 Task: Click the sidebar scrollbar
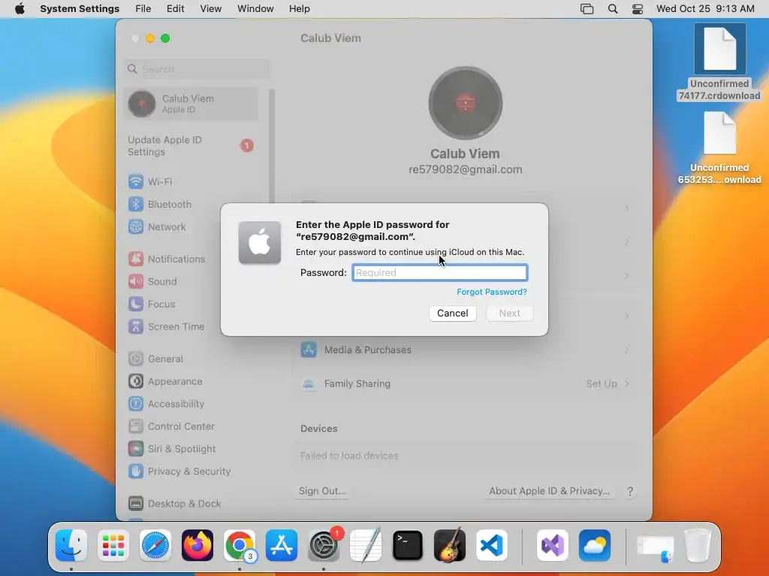(272, 147)
